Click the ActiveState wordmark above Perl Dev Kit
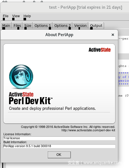 tap(21, 94)
